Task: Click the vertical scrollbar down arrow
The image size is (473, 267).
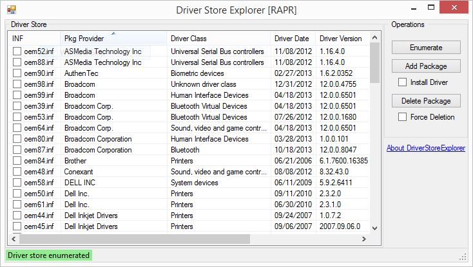Action: click(374, 228)
